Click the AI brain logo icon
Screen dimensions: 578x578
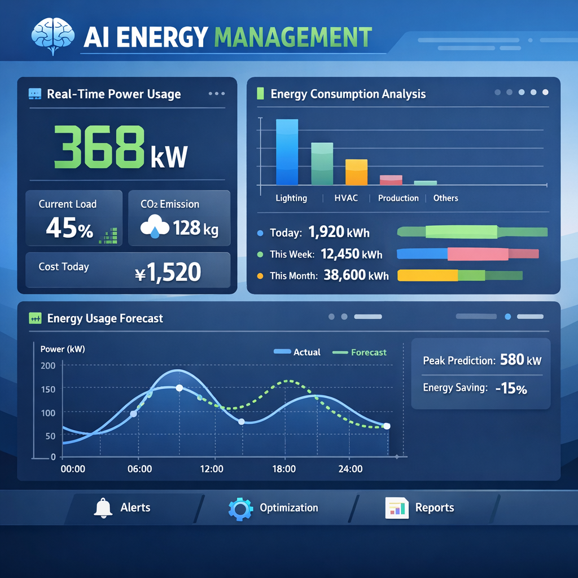(52, 36)
